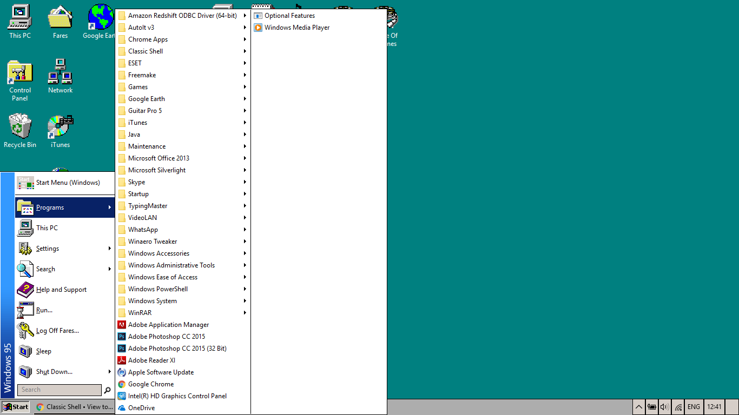Open Help and Support
Viewport: 739px width, 415px height.
coord(65,290)
